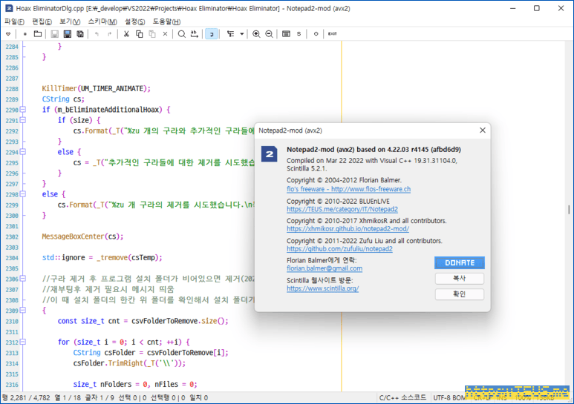Viewport: 574px width, 404px height.
Task: Click the Save As disk icon
Action: click(x=68, y=34)
